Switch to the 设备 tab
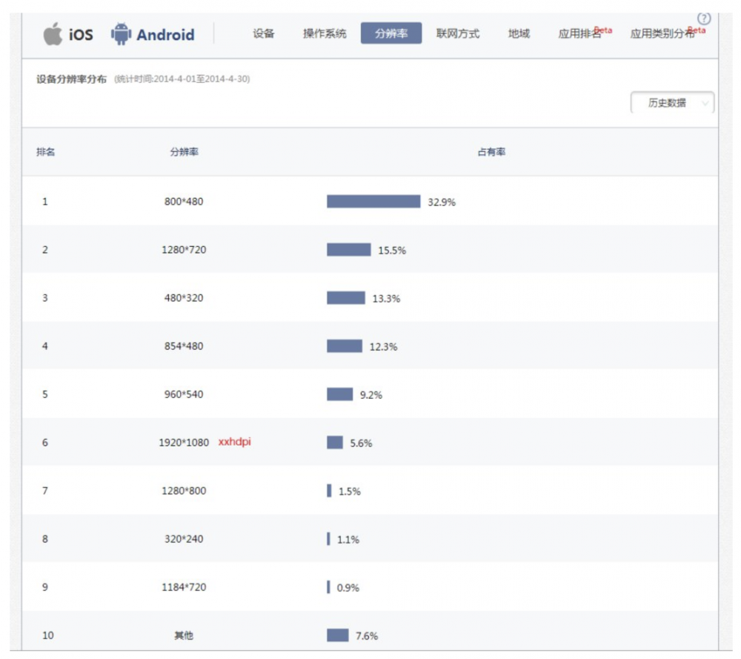The width and height of the screenshot is (741, 659). point(263,34)
